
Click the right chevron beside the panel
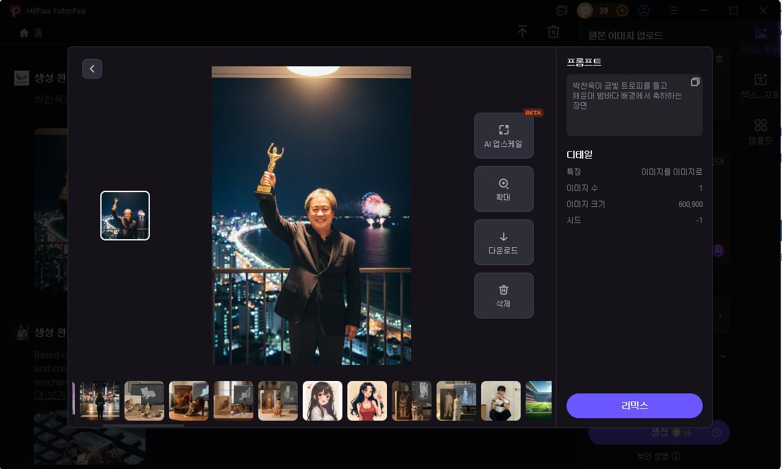[720, 315]
